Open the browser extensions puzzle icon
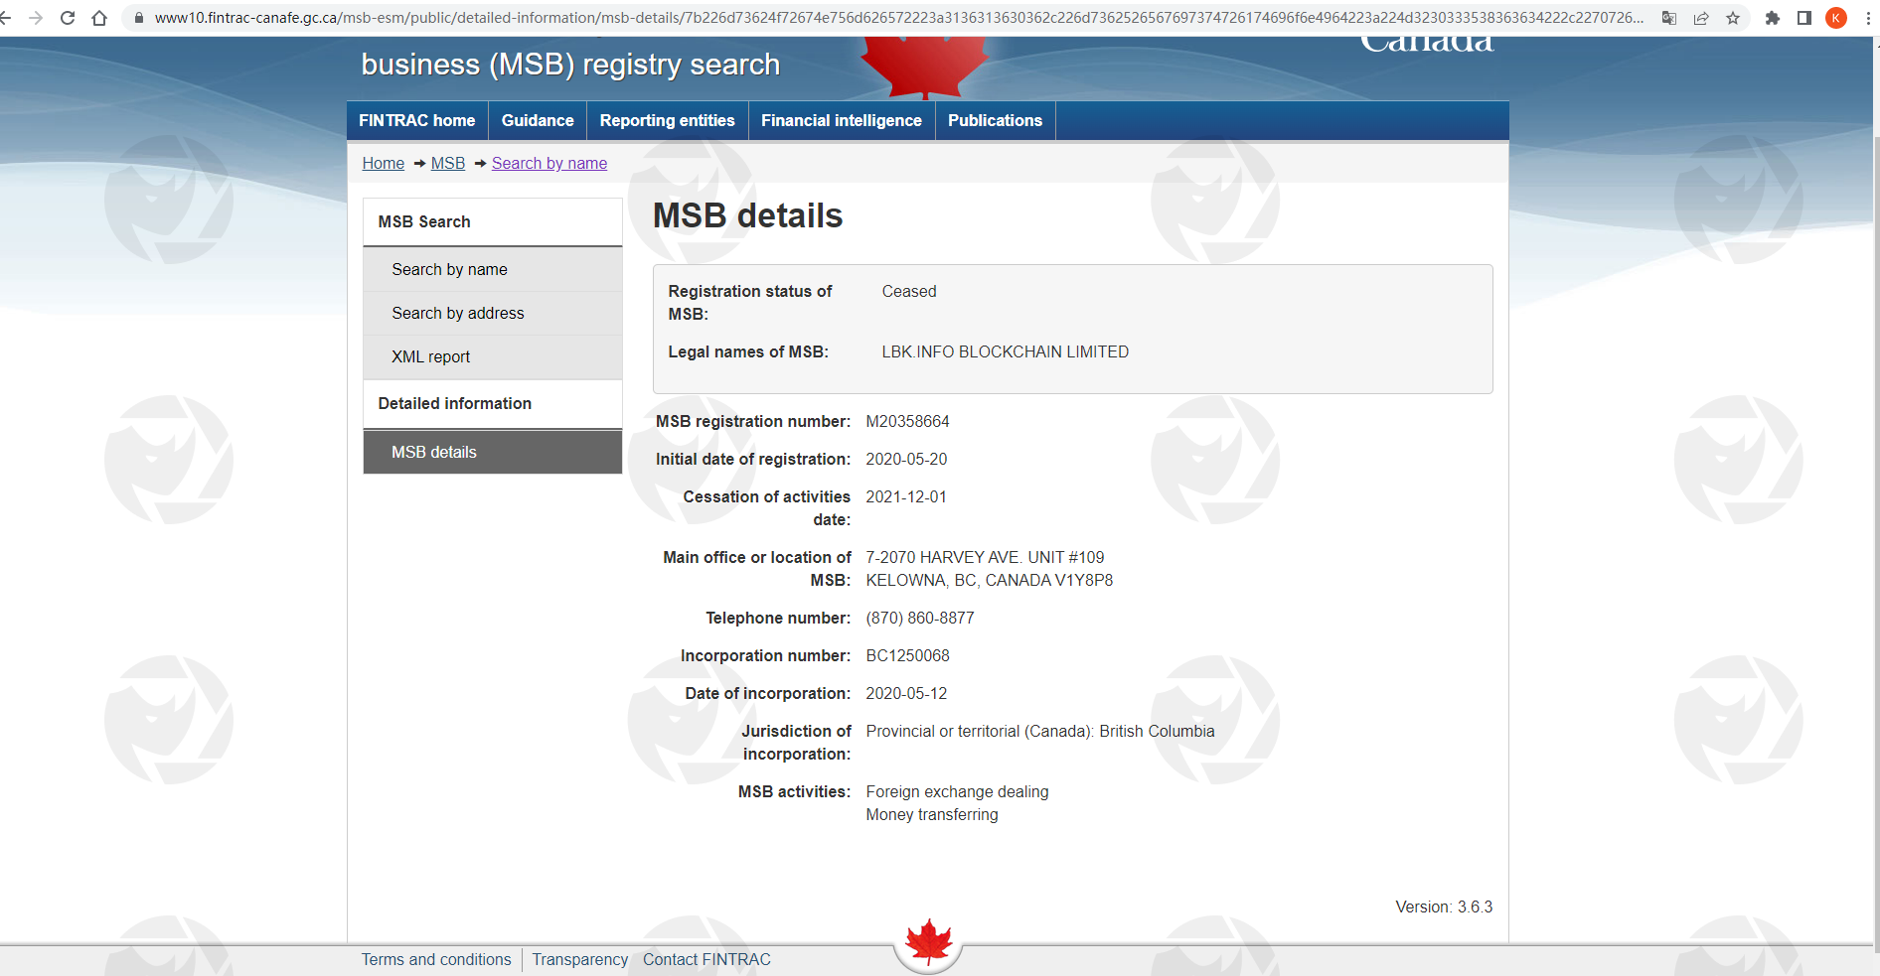Viewport: 1880px width, 976px height. pos(1772,18)
